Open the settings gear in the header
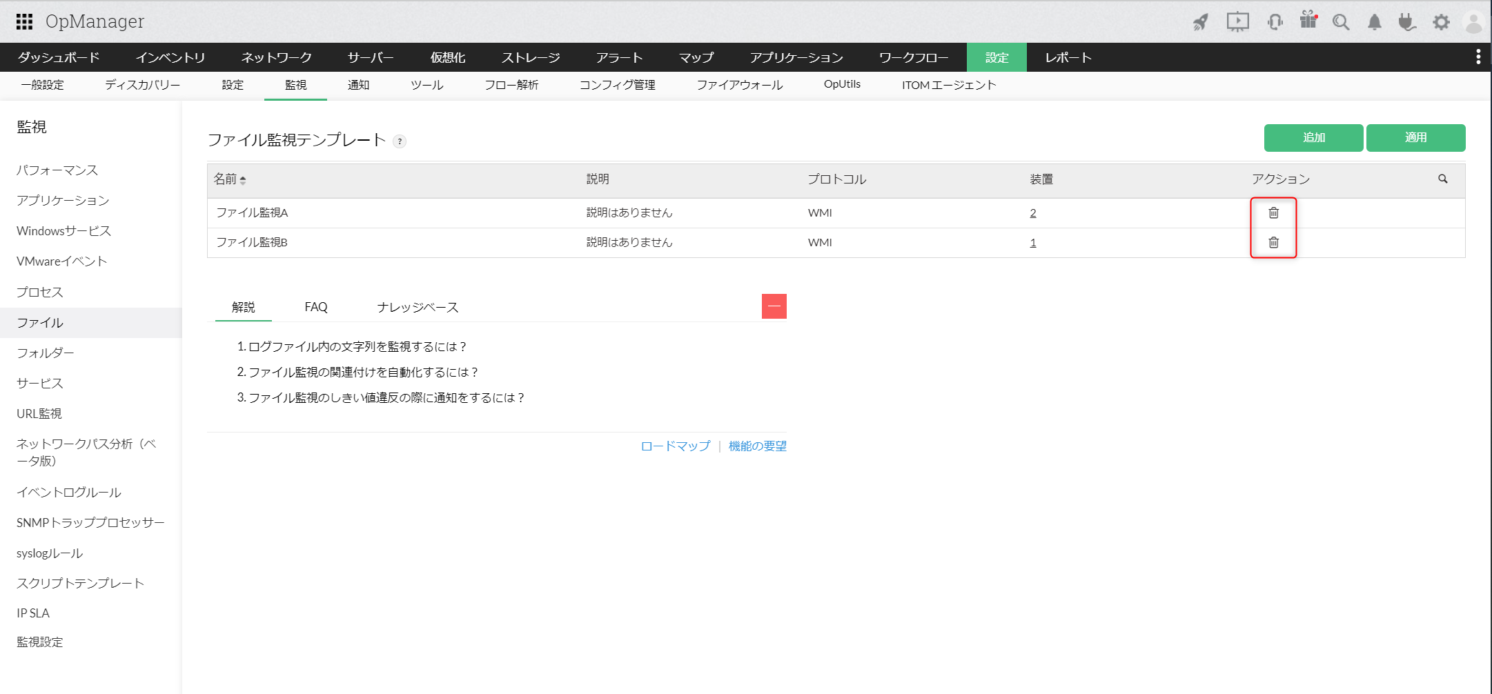Image resolution: width=1492 pixels, height=694 pixels. pyautogui.click(x=1441, y=21)
